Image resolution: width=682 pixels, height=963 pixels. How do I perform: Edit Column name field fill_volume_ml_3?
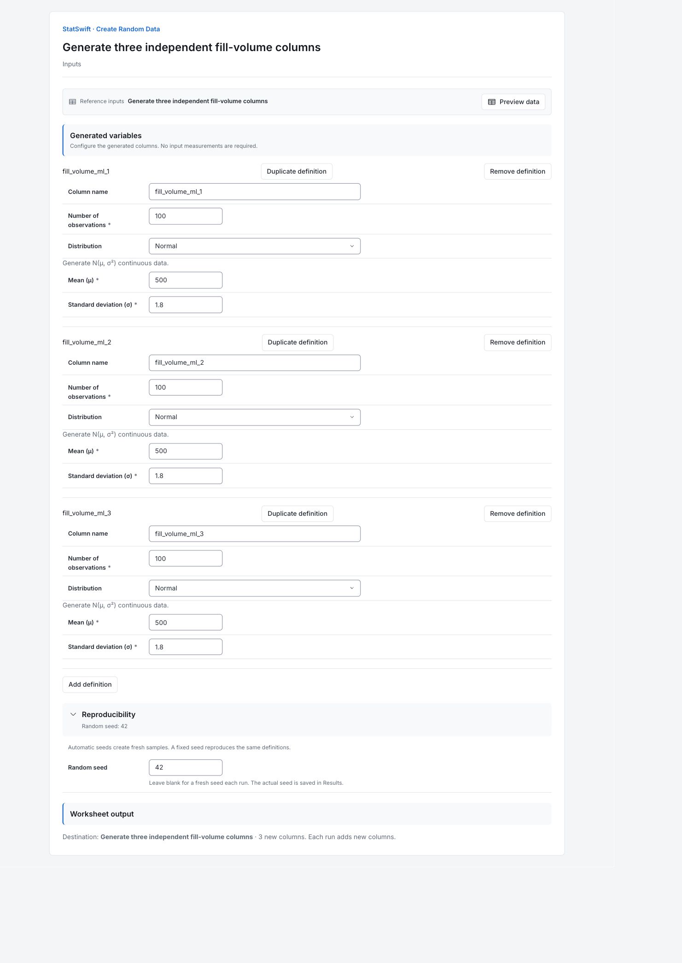tap(255, 534)
